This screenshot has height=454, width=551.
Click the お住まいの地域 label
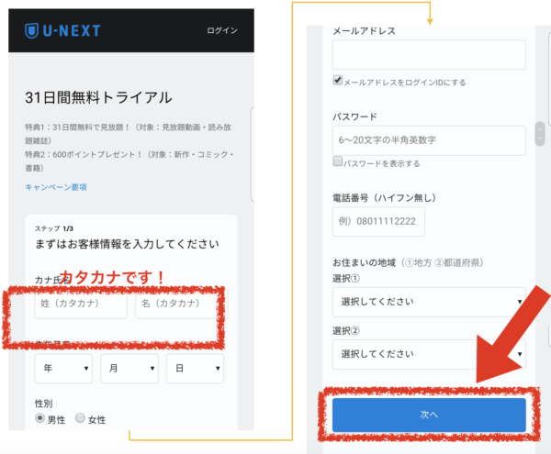(364, 262)
